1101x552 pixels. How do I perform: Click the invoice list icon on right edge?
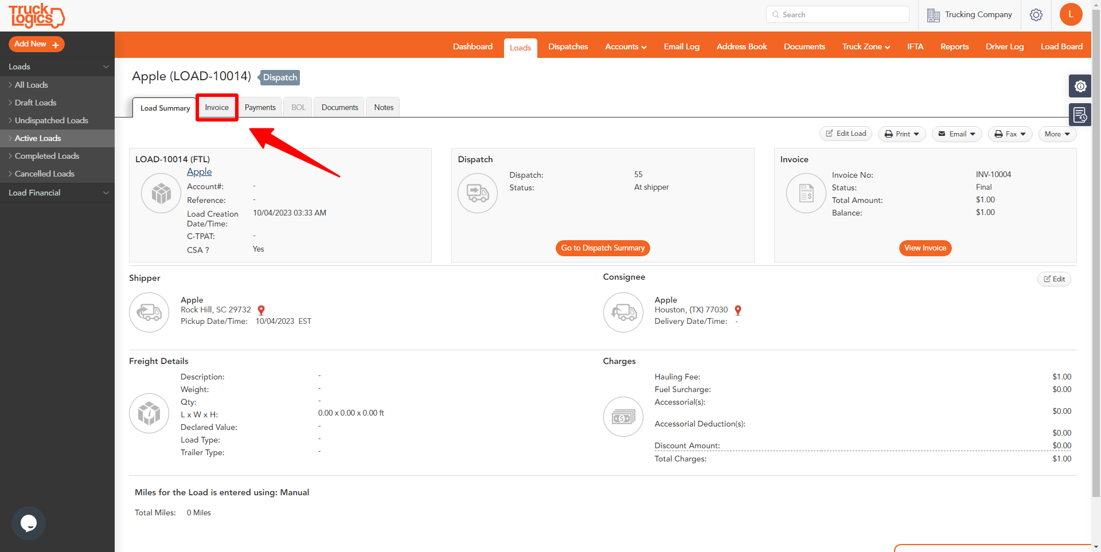click(1080, 115)
